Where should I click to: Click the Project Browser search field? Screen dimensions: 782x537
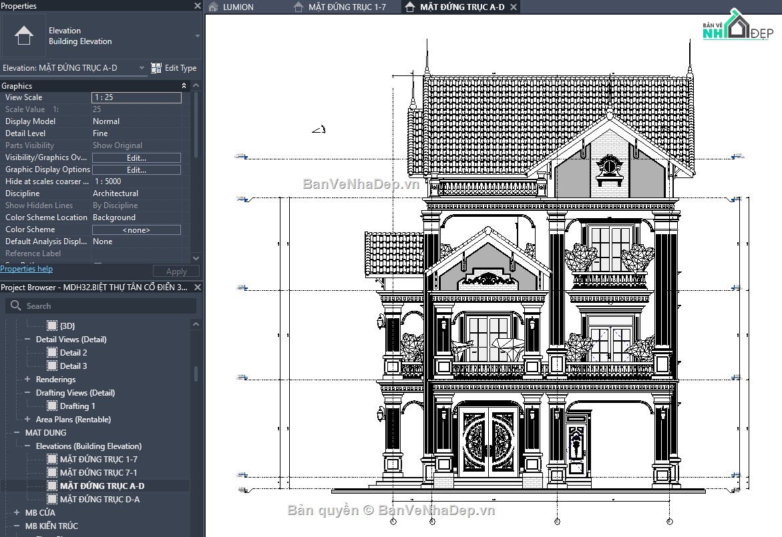click(x=101, y=306)
